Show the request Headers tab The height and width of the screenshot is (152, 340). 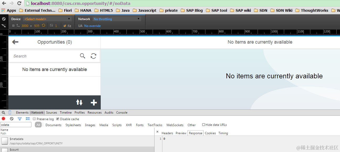tap(167, 133)
